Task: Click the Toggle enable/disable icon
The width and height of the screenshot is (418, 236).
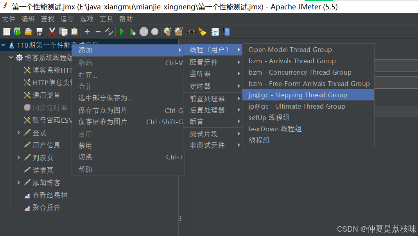Action: point(109,32)
